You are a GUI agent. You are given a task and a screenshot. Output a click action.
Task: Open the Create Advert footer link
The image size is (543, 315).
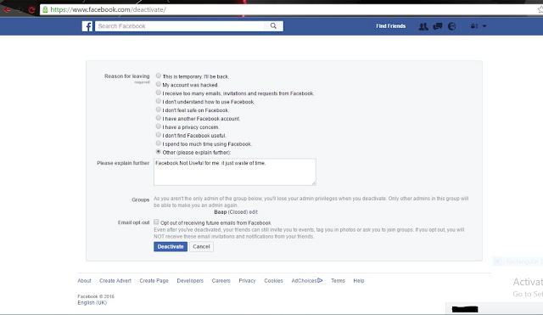pos(115,281)
